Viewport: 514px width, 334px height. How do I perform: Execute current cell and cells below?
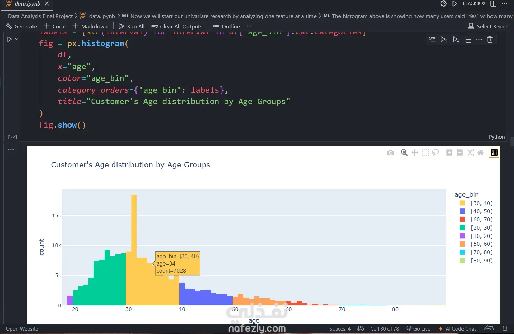coord(456,39)
